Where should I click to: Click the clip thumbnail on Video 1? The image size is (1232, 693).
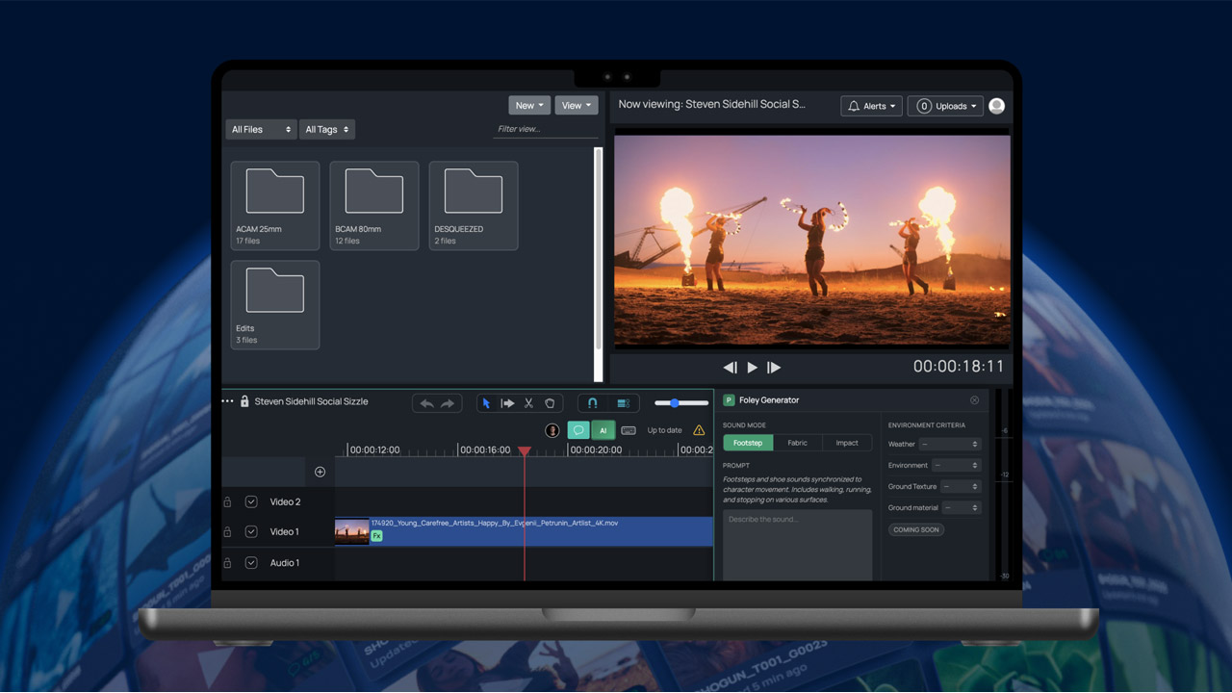[x=352, y=531]
